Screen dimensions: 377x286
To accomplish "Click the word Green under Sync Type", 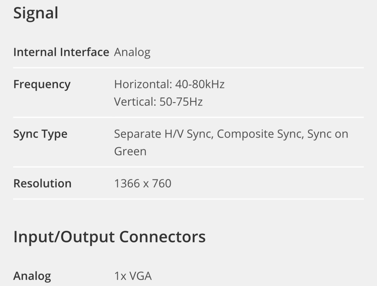I will 130,151.
